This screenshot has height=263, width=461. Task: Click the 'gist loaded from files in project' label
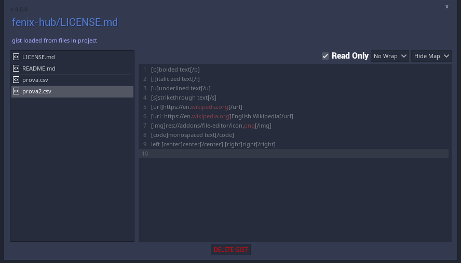click(x=55, y=40)
